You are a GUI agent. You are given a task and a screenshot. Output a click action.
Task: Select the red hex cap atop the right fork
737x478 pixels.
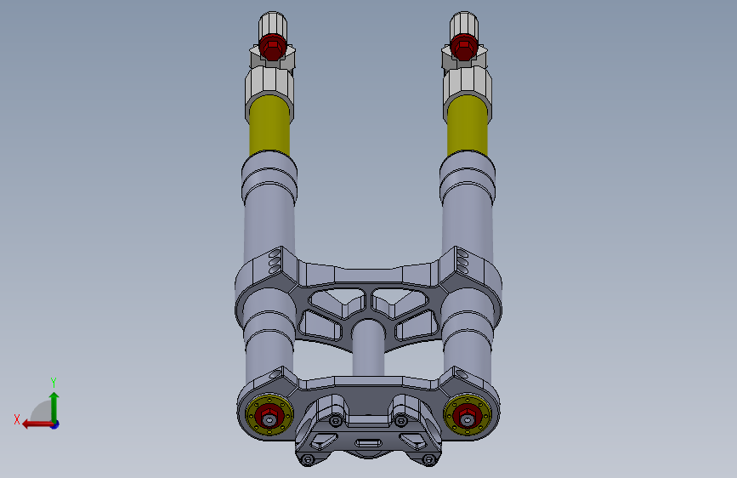463,47
